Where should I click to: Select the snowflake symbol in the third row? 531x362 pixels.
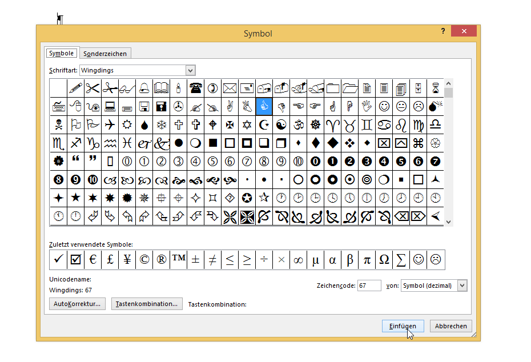162,124
